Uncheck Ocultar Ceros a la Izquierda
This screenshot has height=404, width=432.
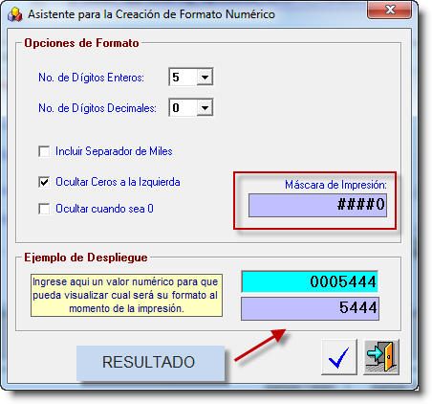(x=44, y=182)
